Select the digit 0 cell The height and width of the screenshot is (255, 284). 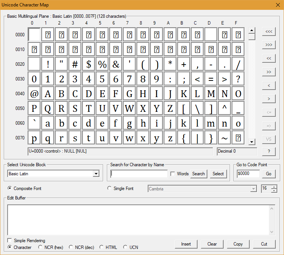point(34,79)
